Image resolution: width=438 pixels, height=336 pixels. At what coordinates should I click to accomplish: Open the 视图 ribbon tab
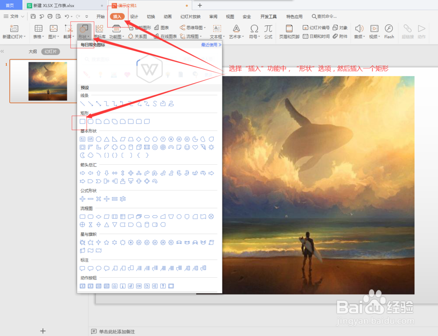coord(230,17)
